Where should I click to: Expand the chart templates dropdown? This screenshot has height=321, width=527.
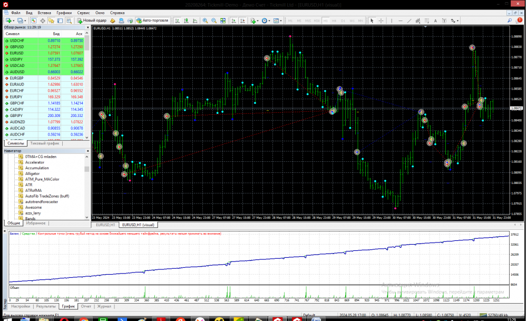click(x=281, y=21)
